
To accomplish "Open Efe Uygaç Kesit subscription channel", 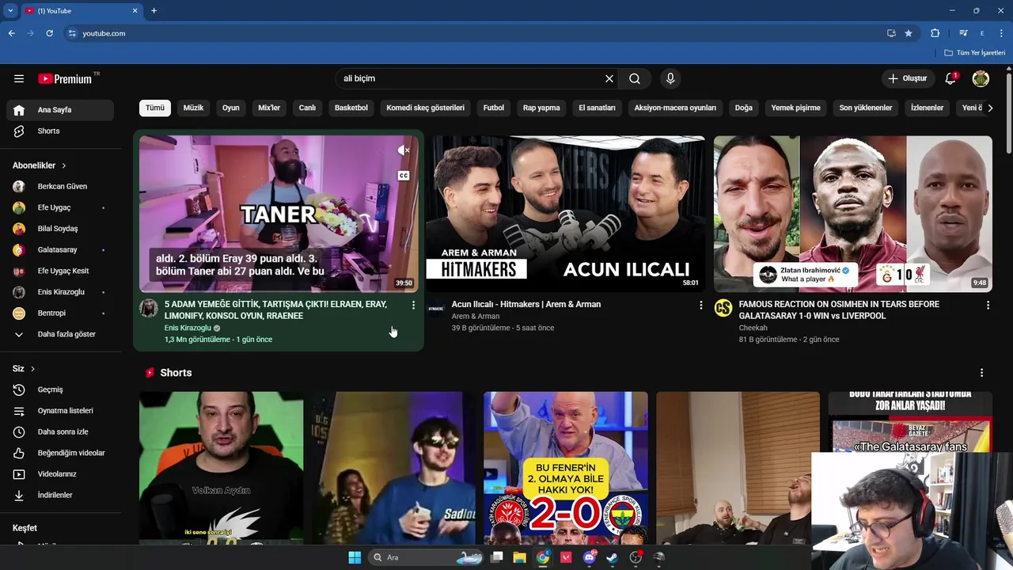I will click(x=59, y=271).
